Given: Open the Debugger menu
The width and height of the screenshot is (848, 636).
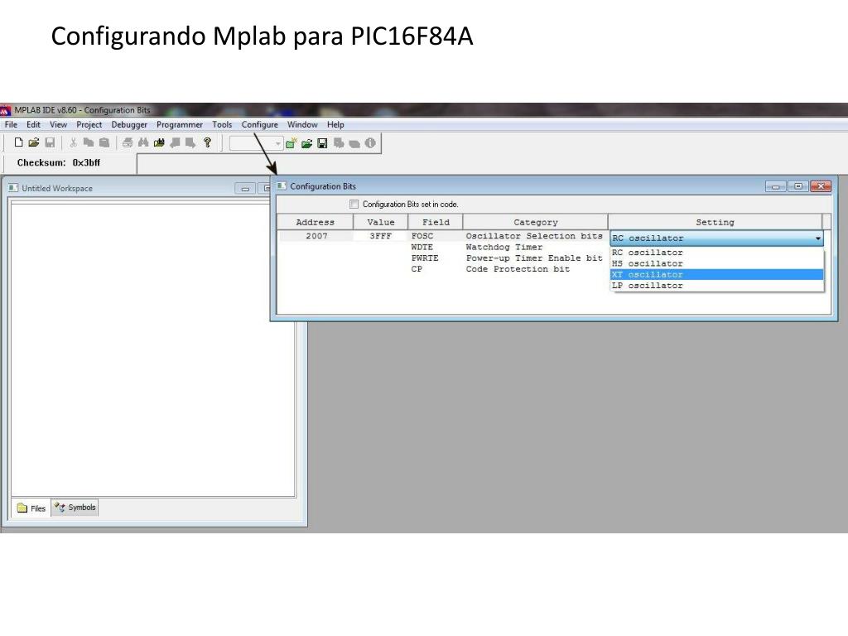Looking at the screenshot, I should pyautogui.click(x=129, y=124).
